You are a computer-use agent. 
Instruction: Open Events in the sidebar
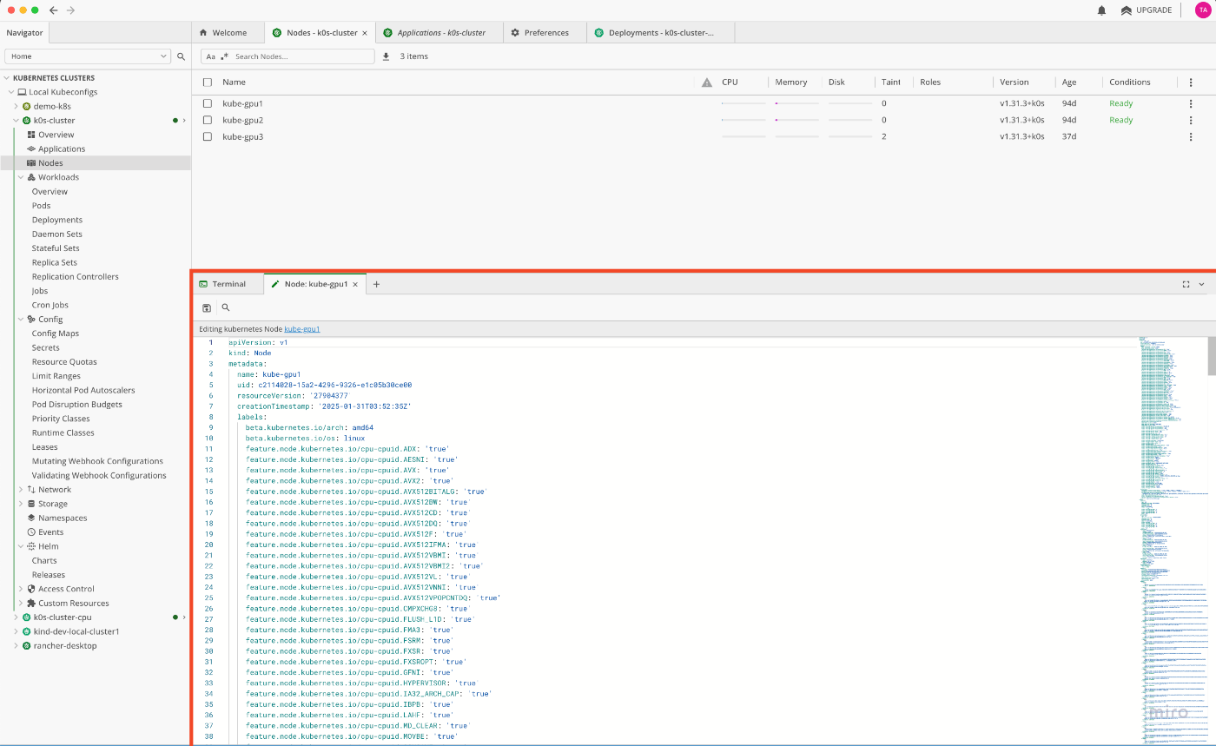(x=50, y=532)
